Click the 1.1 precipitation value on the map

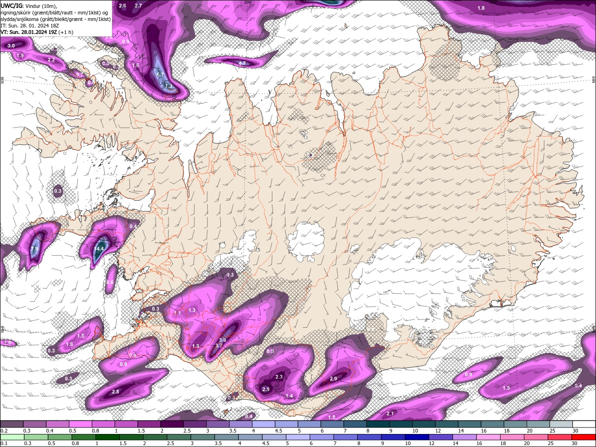click(177, 313)
